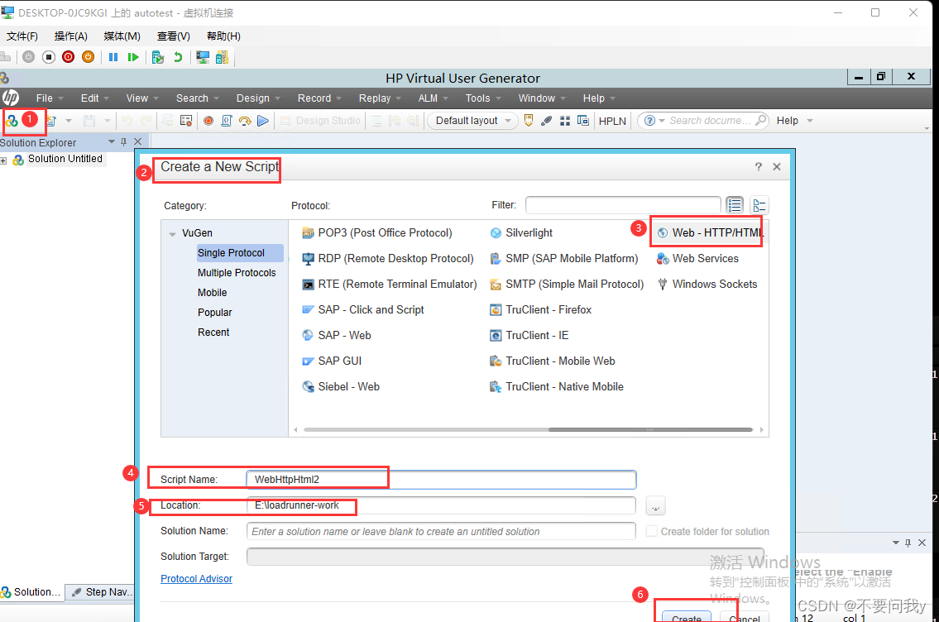Click the Recording Options toolbar icon
939x622 pixels.
[186, 121]
